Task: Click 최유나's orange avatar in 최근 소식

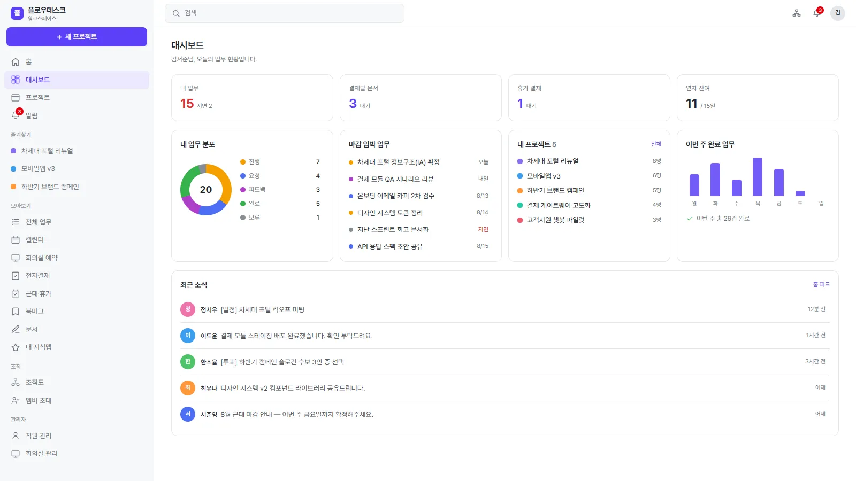Action: [x=188, y=388]
